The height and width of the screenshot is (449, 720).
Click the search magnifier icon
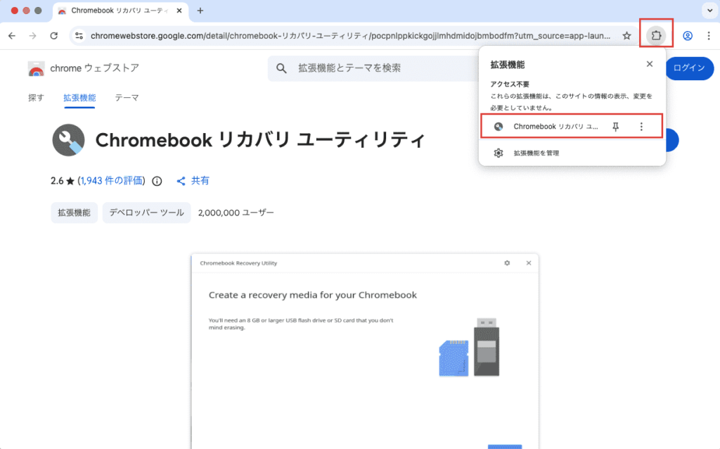click(x=281, y=68)
